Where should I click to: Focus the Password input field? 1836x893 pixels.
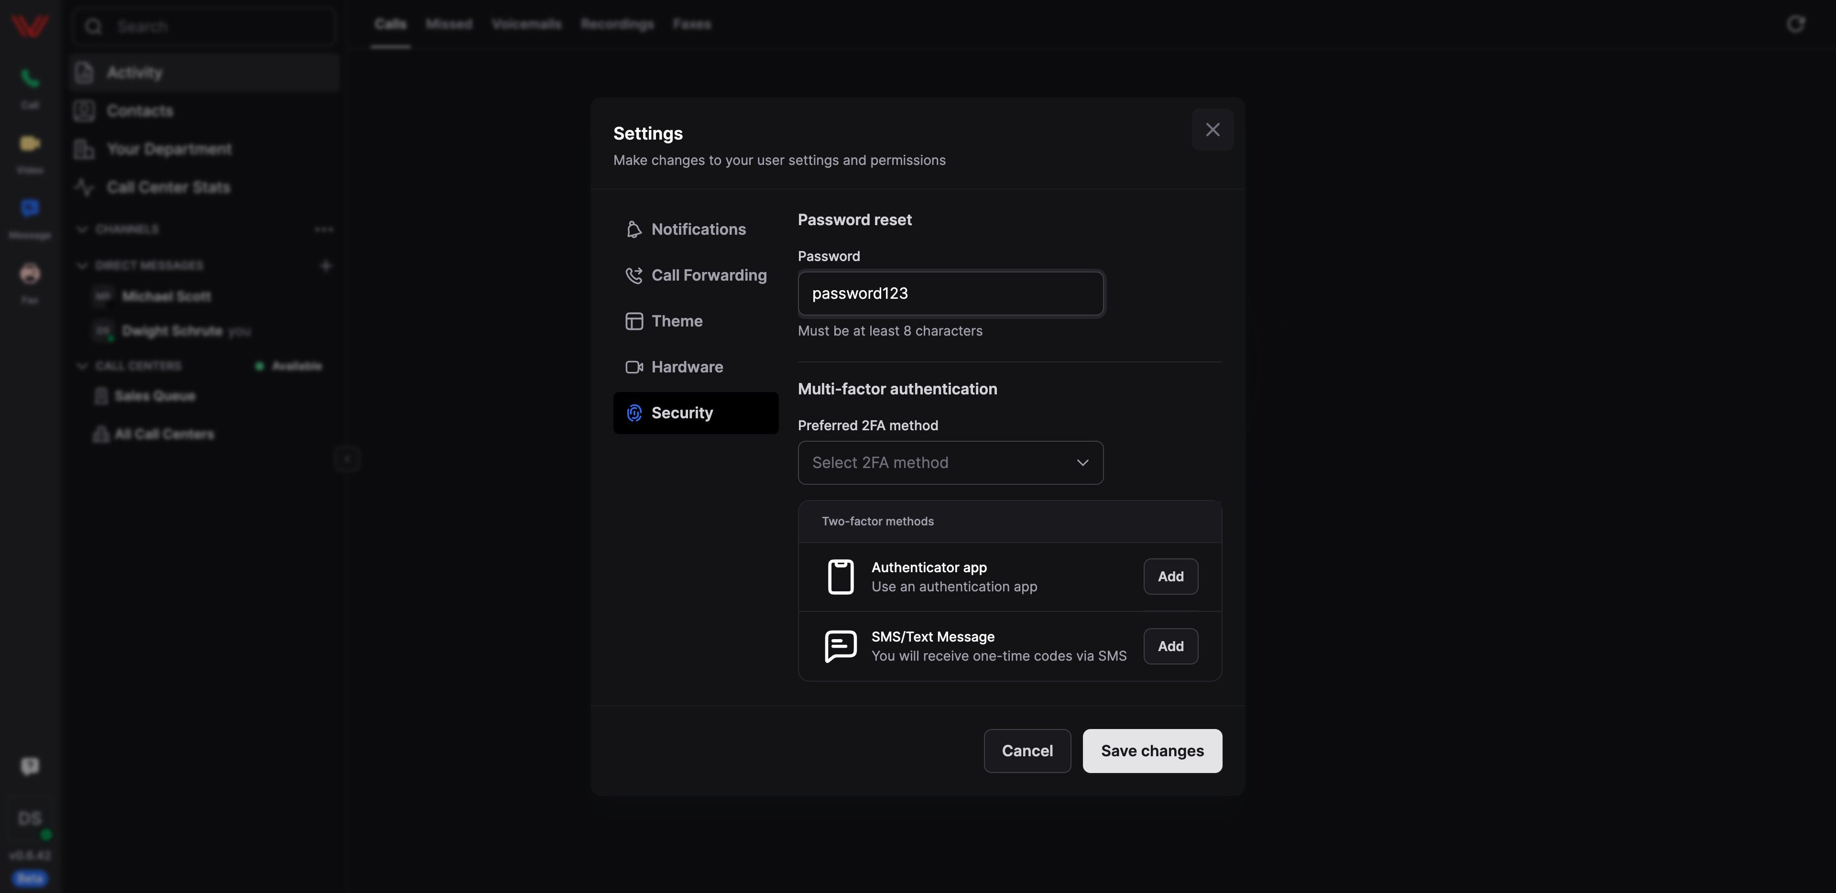tap(950, 294)
